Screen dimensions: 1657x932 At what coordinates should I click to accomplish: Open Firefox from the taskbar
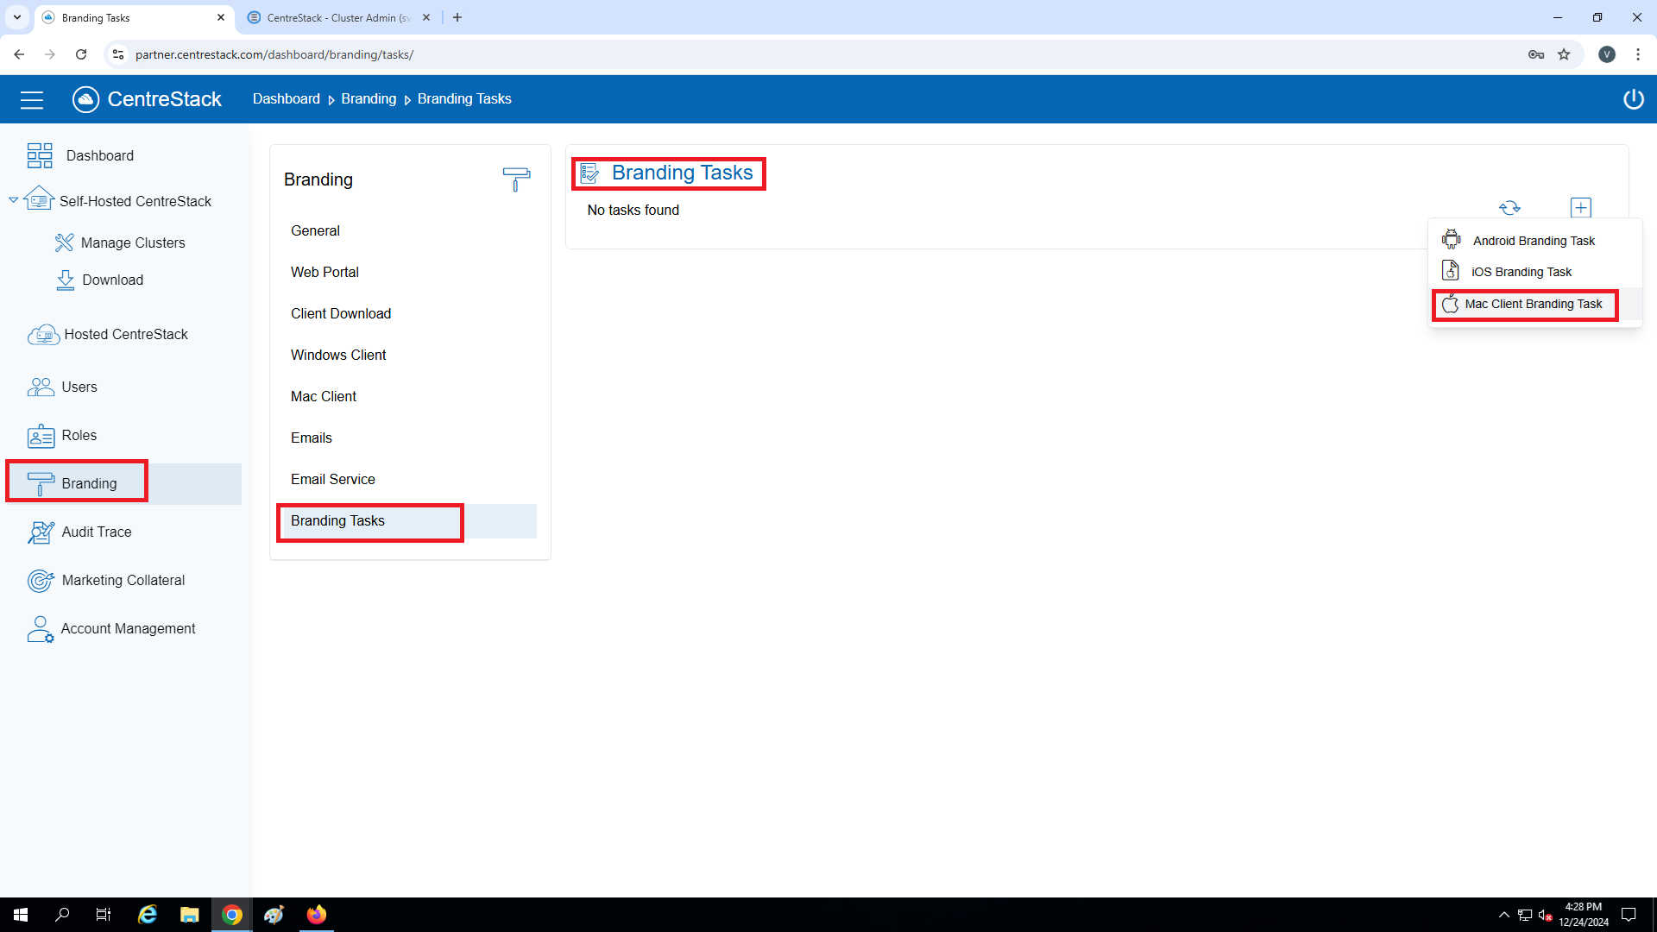pyautogui.click(x=317, y=915)
